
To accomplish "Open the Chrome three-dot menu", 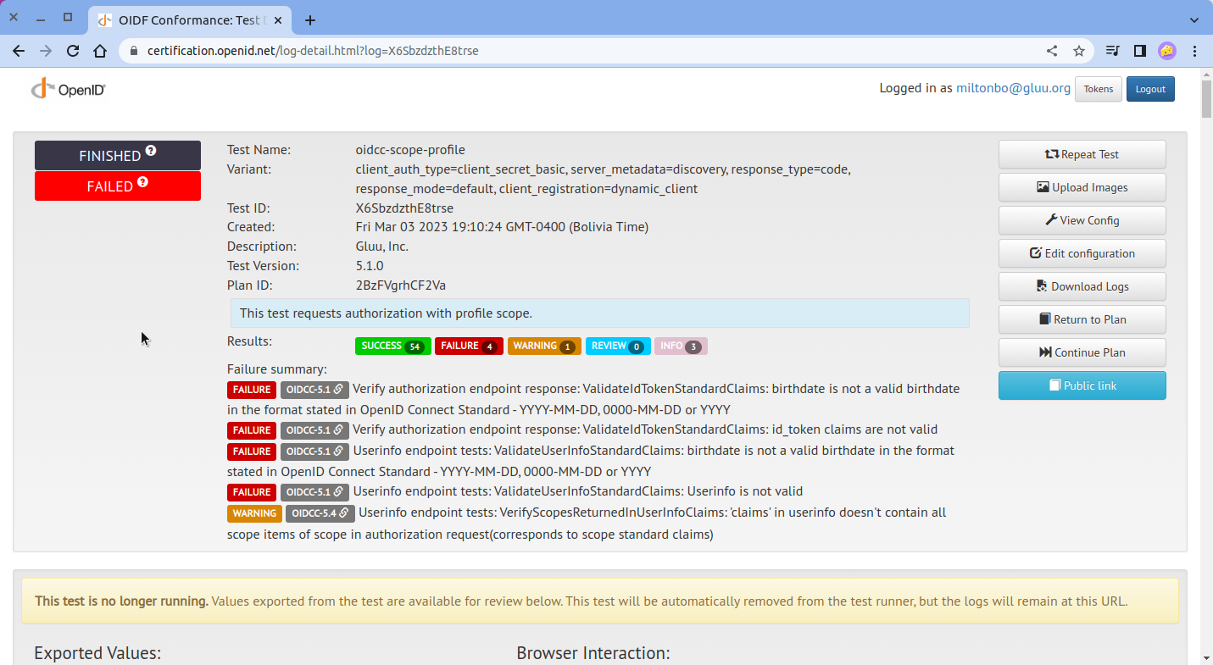I will pyautogui.click(x=1195, y=51).
